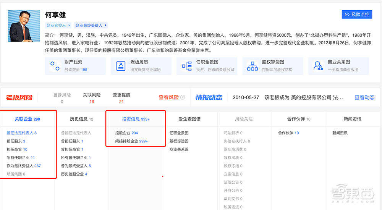This screenshot has height=210, width=382.
Task: Open 担任法定代表人 8 list
Action: click(21, 133)
